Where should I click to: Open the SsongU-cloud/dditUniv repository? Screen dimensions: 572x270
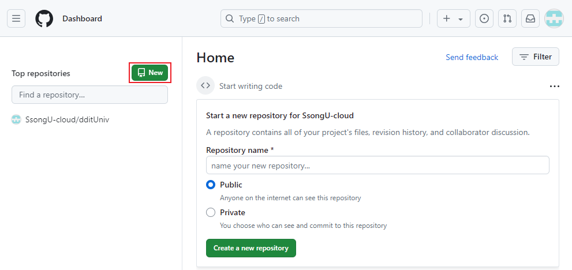click(x=67, y=119)
